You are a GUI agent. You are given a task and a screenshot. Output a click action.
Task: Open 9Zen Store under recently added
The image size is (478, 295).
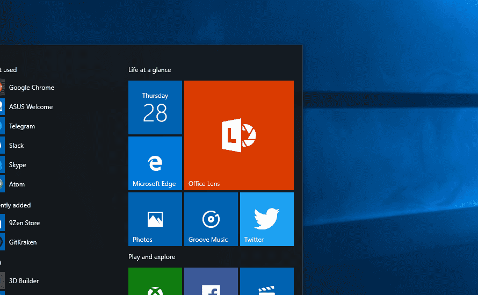click(x=24, y=223)
